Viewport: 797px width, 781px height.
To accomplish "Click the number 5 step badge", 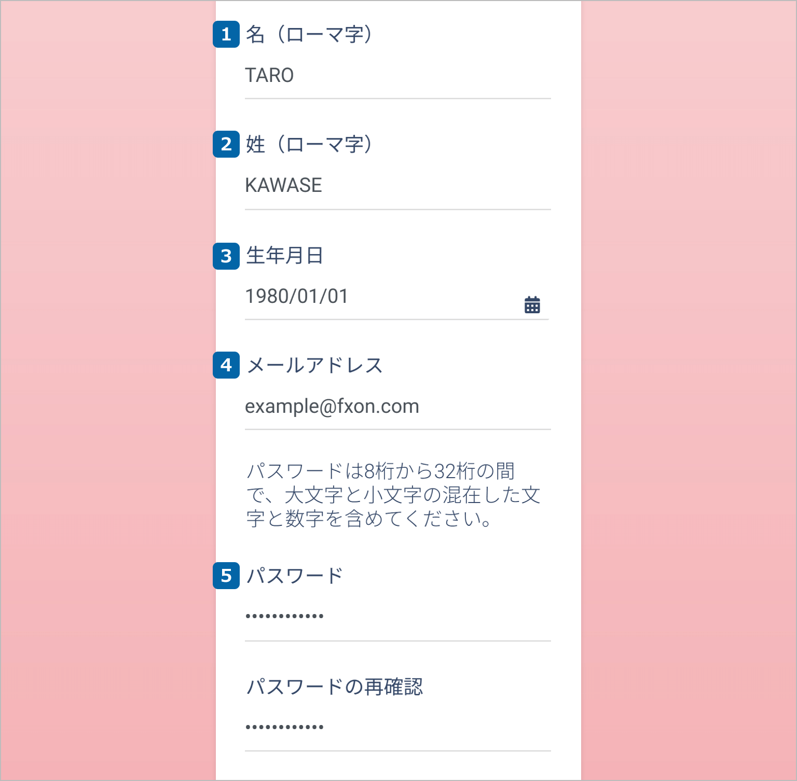I will 226,576.
